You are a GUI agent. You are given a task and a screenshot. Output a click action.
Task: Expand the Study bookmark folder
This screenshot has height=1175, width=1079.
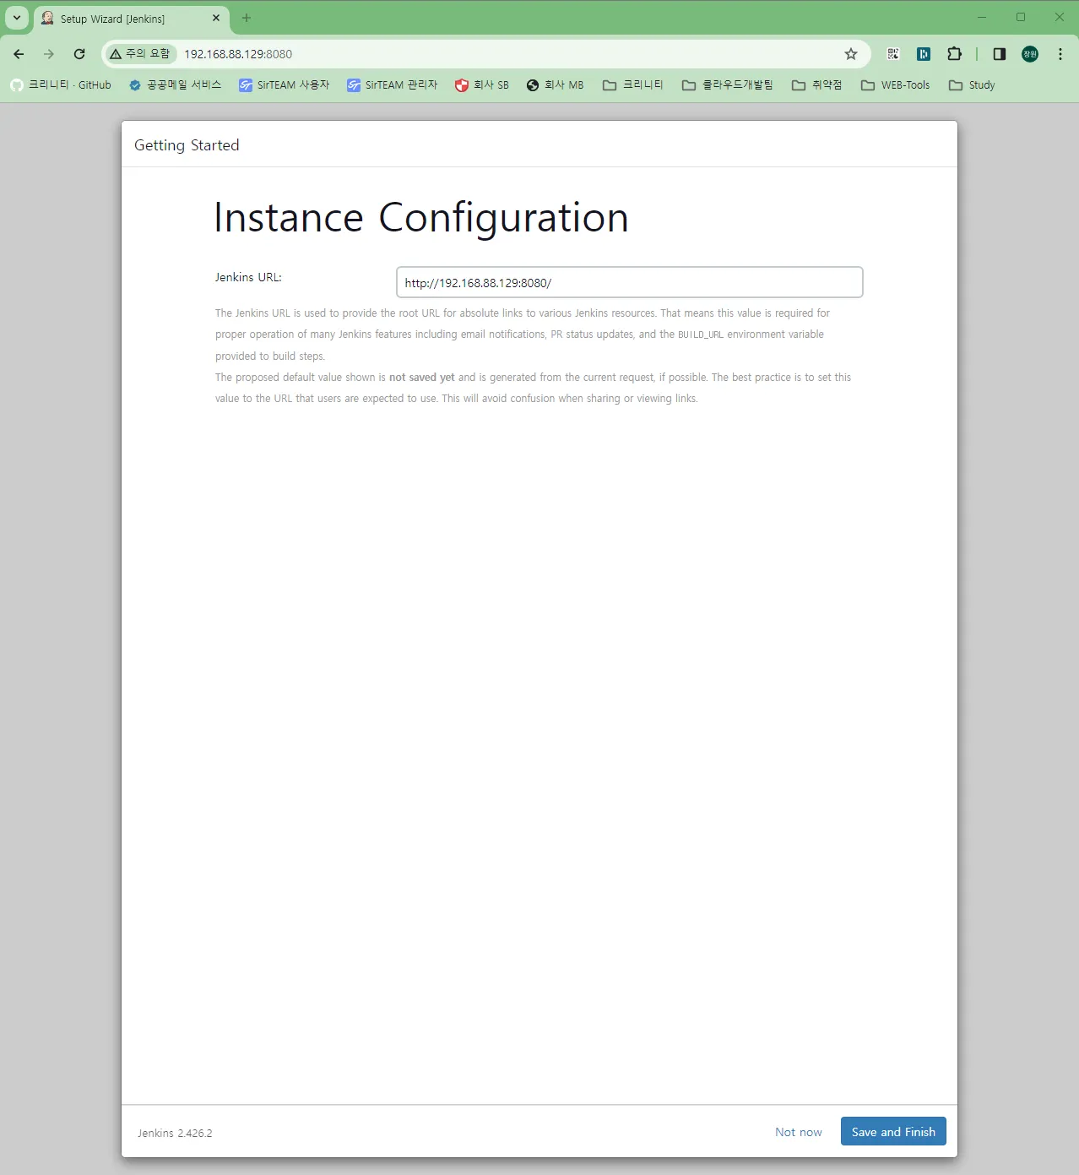pyautogui.click(x=972, y=85)
